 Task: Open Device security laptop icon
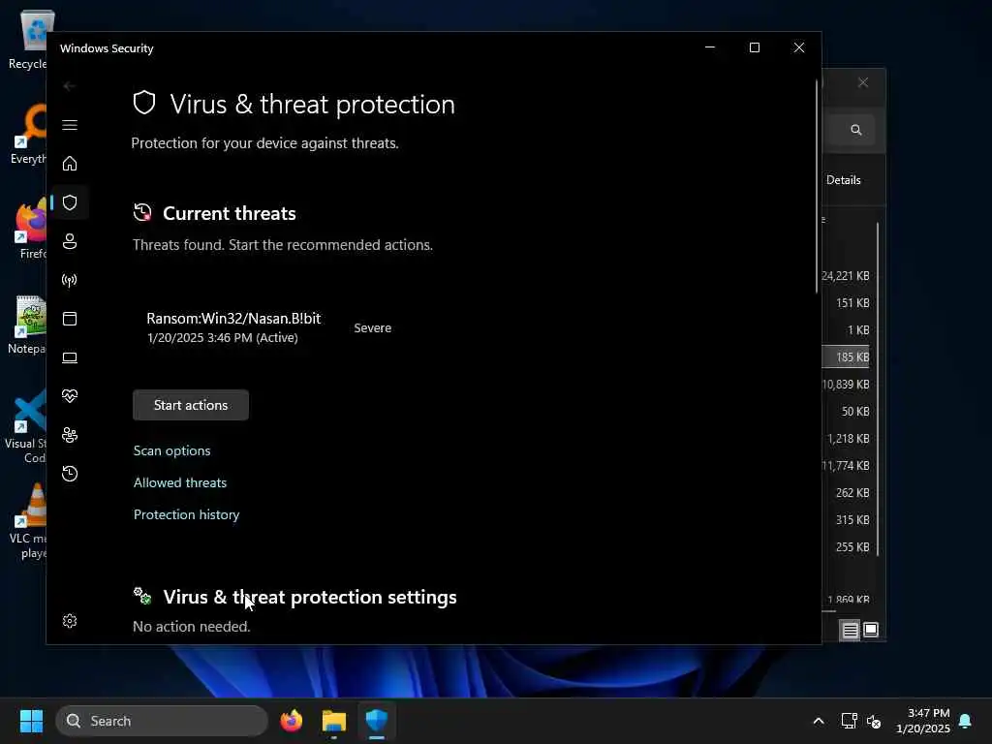[x=70, y=357]
